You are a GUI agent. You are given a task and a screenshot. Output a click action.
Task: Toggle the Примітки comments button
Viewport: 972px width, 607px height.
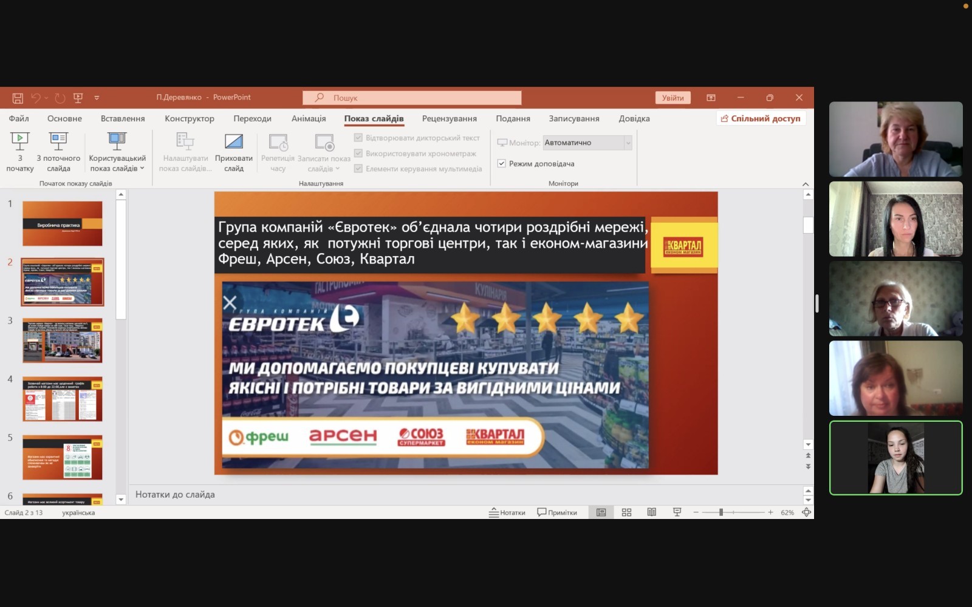pyautogui.click(x=557, y=513)
